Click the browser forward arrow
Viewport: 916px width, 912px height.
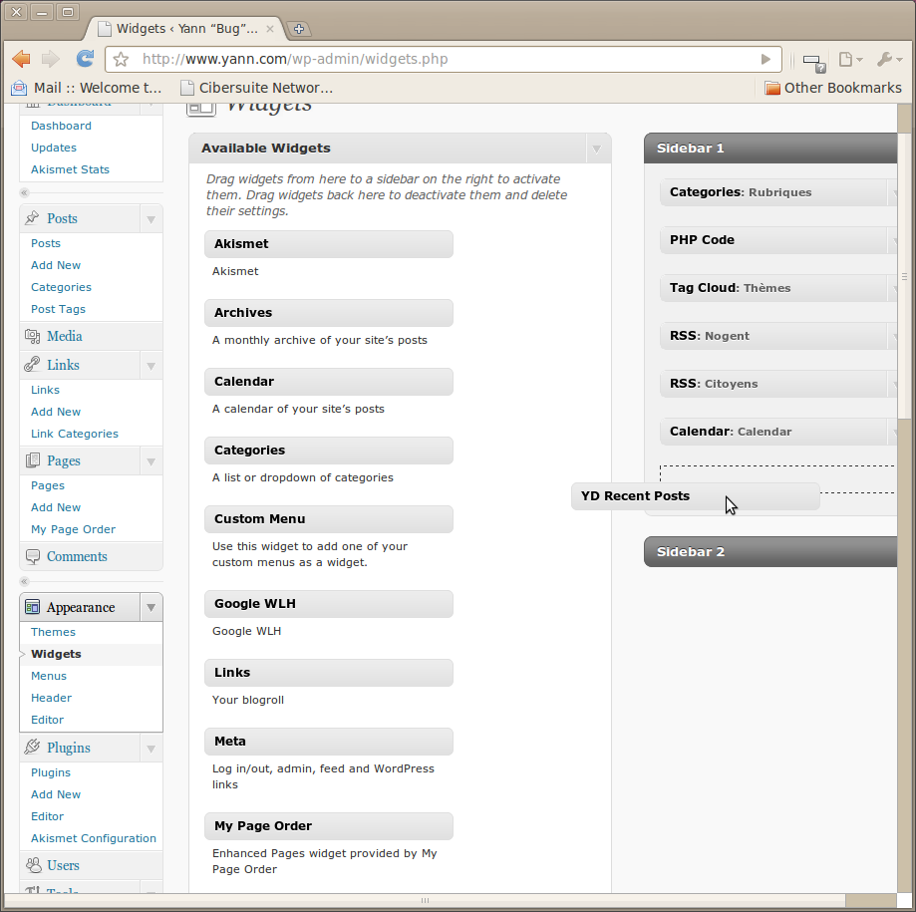(x=51, y=59)
